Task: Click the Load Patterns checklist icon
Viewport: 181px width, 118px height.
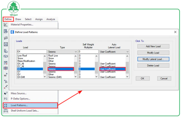Action: [x=6, y=105]
